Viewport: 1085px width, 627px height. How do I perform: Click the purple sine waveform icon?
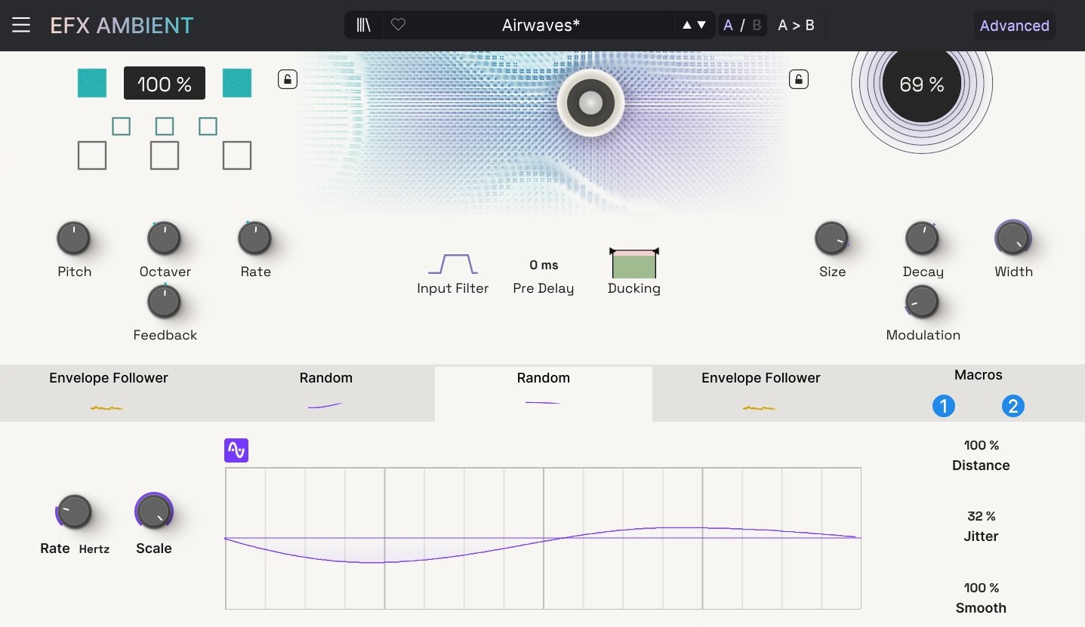tap(236, 450)
